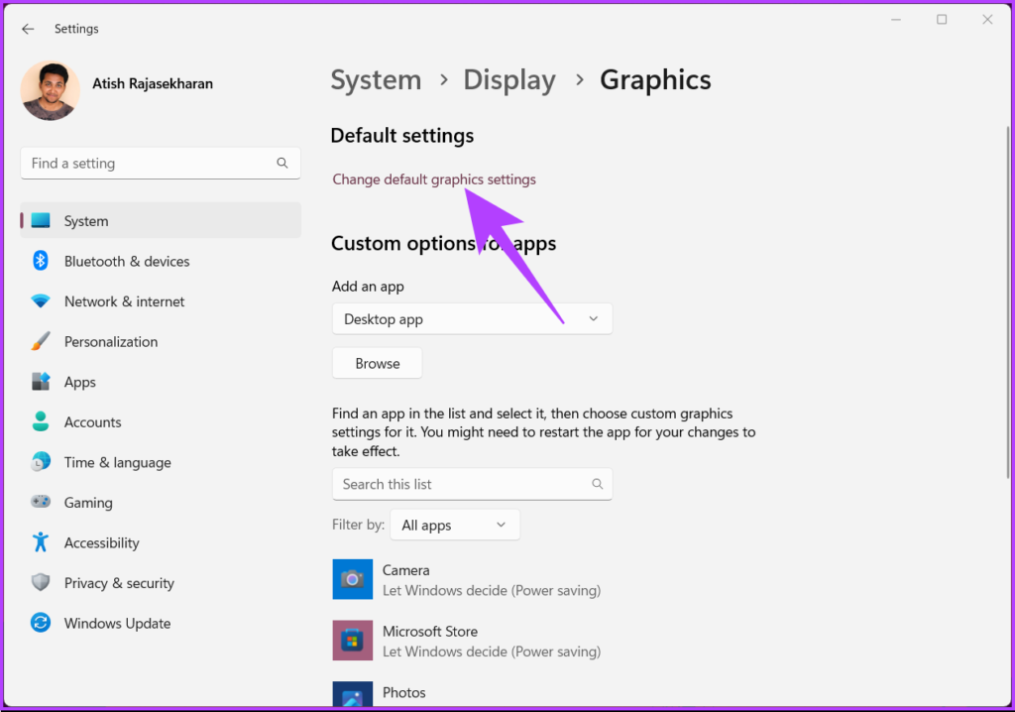Click the Gaming controller icon
This screenshot has height=712, width=1015.
coord(41,503)
